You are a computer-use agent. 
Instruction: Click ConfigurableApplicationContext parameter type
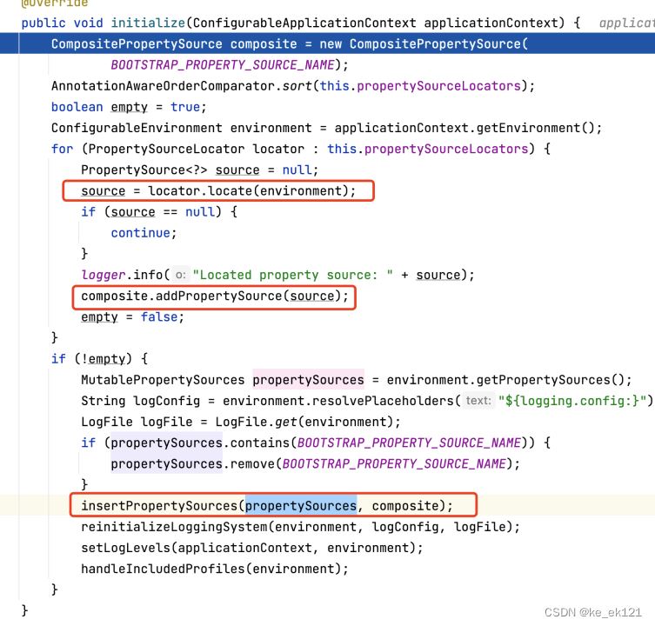(x=304, y=23)
